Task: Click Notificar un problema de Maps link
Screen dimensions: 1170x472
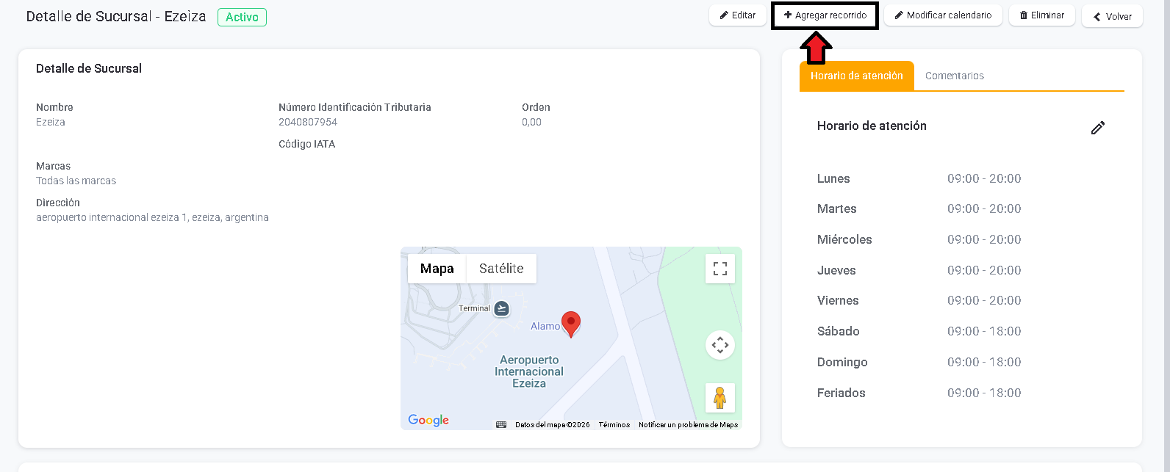Action: pyautogui.click(x=688, y=425)
